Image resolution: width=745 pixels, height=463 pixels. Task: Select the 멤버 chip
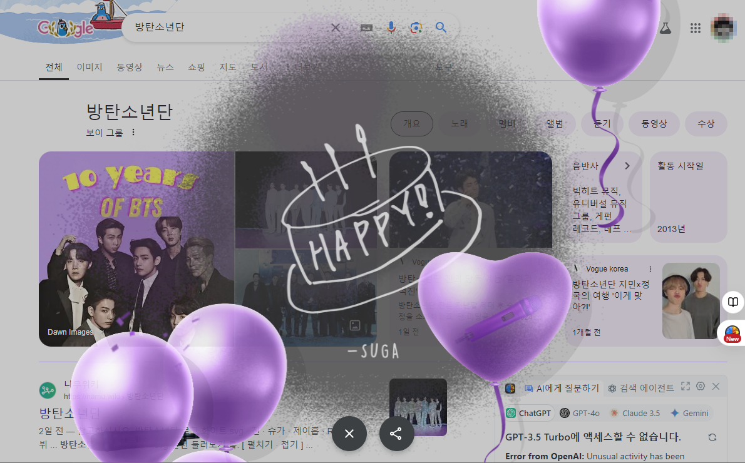(x=506, y=123)
